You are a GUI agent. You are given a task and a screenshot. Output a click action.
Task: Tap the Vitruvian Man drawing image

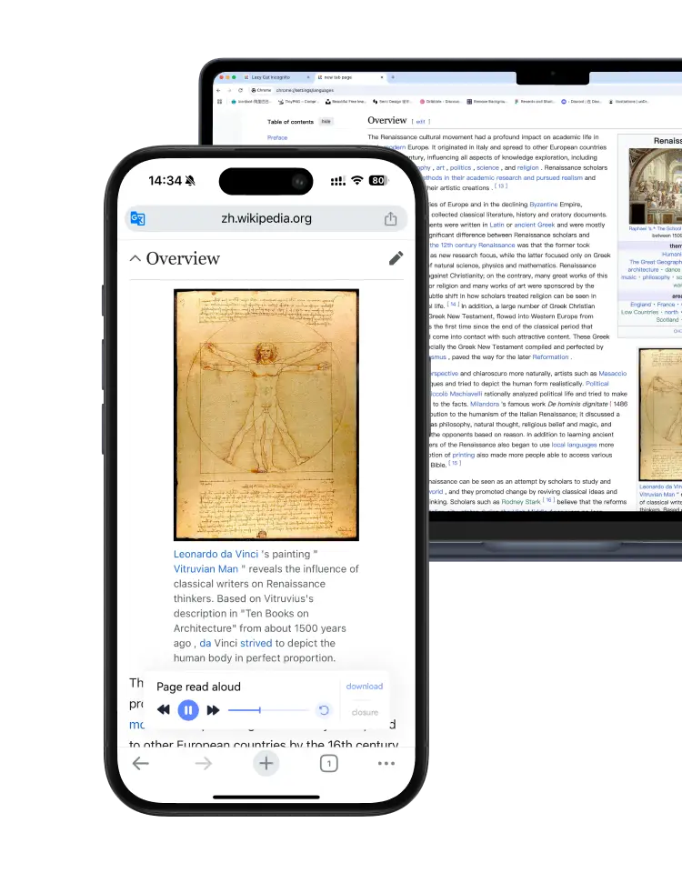(x=266, y=415)
